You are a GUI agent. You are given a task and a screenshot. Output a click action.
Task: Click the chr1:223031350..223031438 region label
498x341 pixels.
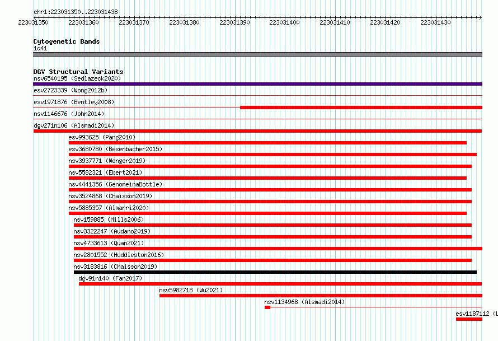pyautogui.click(x=76, y=12)
